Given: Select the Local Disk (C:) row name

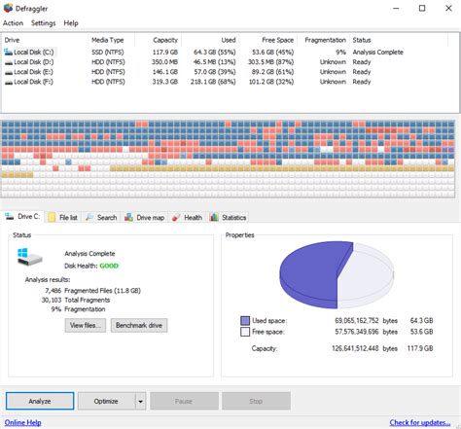Looking at the screenshot, I should pyautogui.click(x=34, y=53).
